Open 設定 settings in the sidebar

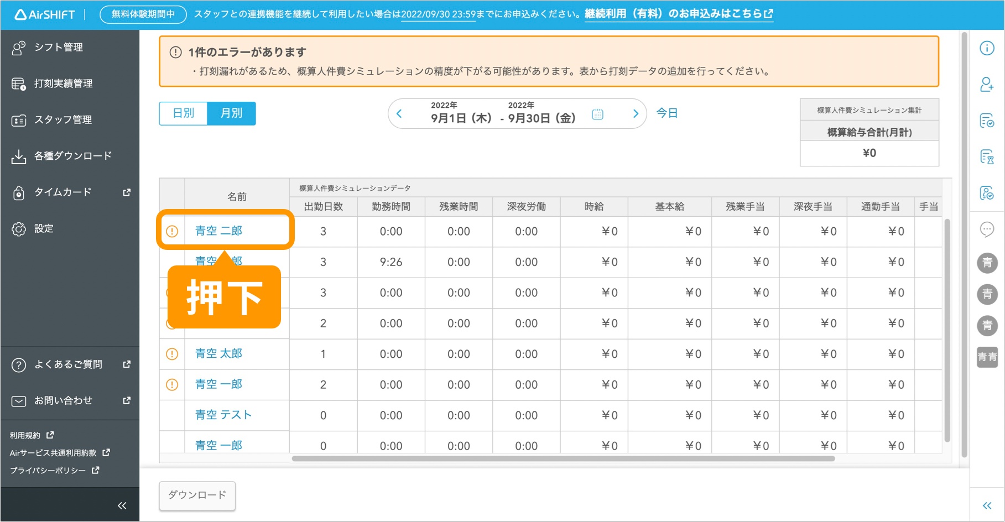click(44, 229)
